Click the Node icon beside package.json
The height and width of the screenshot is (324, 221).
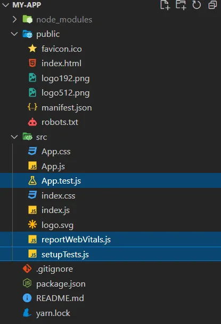(x=27, y=283)
